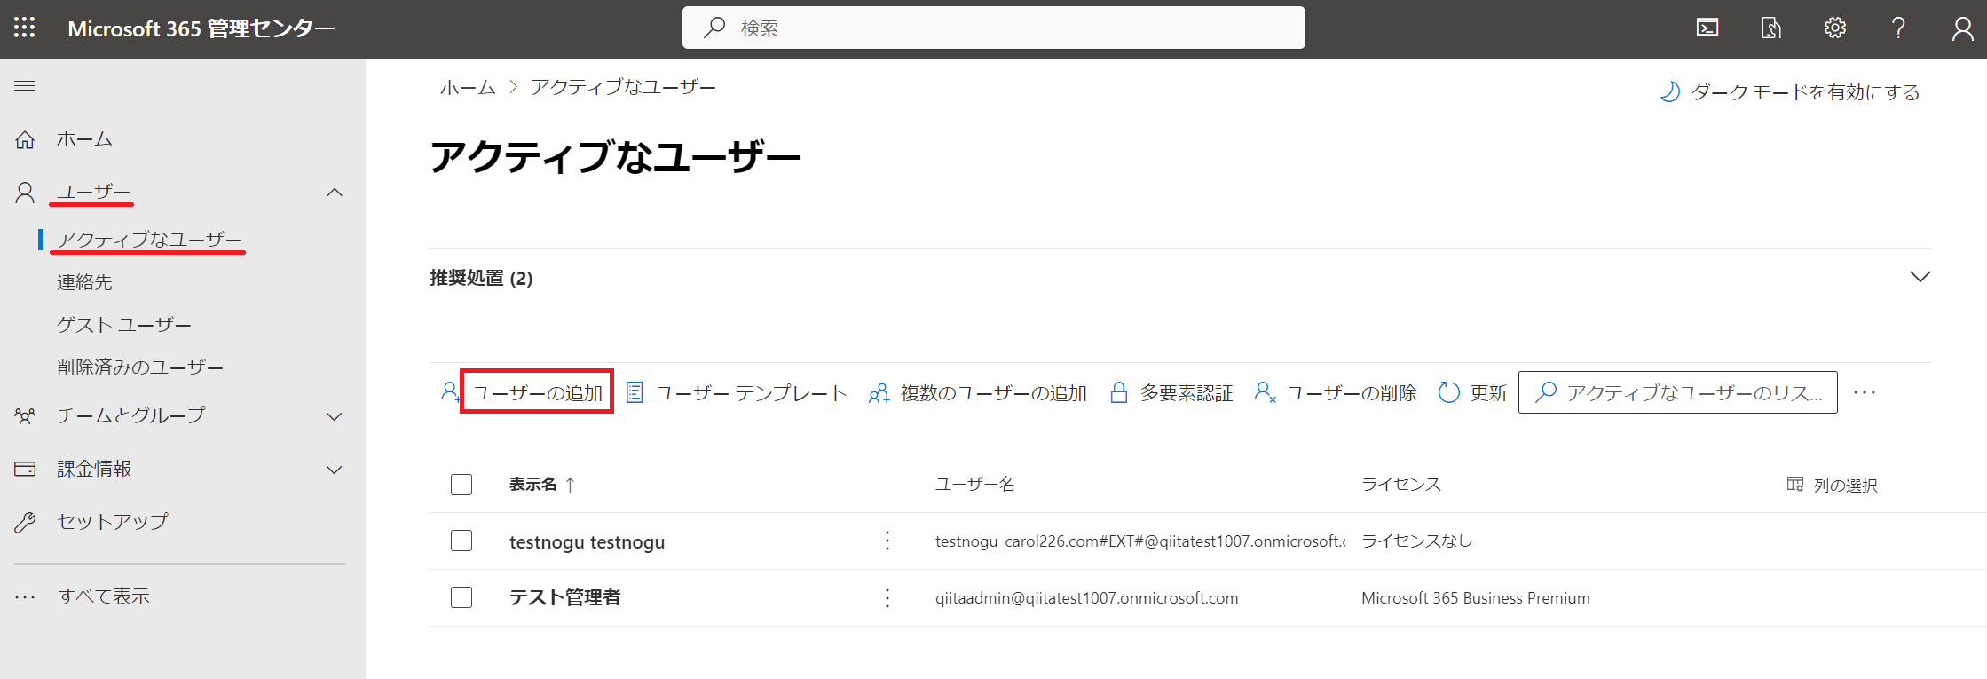Open the app launcher waffle icon
The width and height of the screenshot is (1987, 679).
[25, 28]
